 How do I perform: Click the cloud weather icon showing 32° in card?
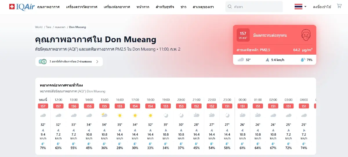[x=241, y=60]
